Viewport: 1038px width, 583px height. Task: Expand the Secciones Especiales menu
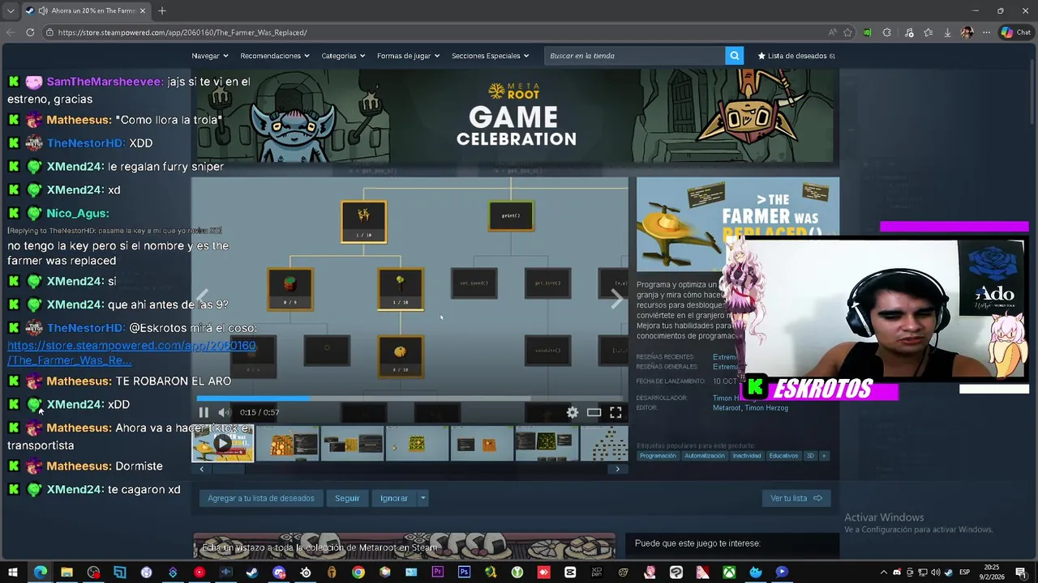point(490,56)
